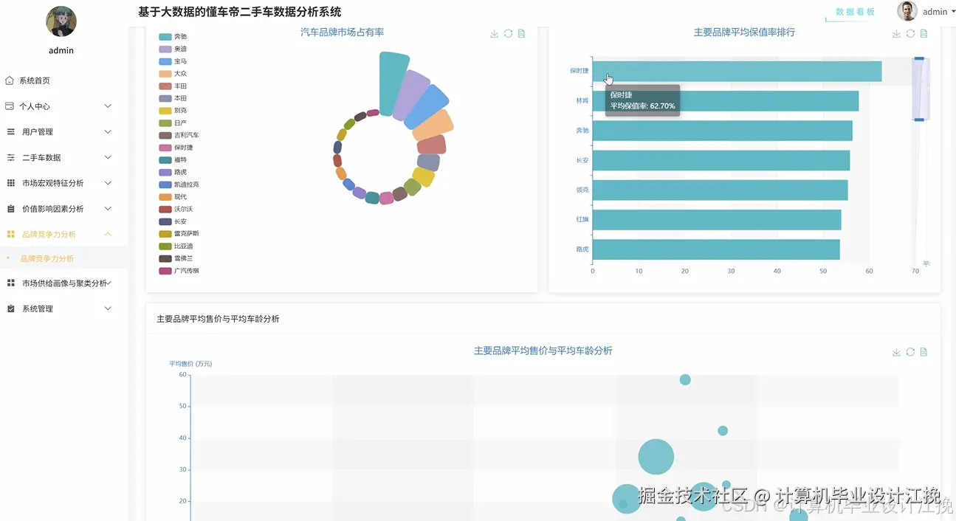Click the 沃尔沃 legend color swatch

point(165,210)
